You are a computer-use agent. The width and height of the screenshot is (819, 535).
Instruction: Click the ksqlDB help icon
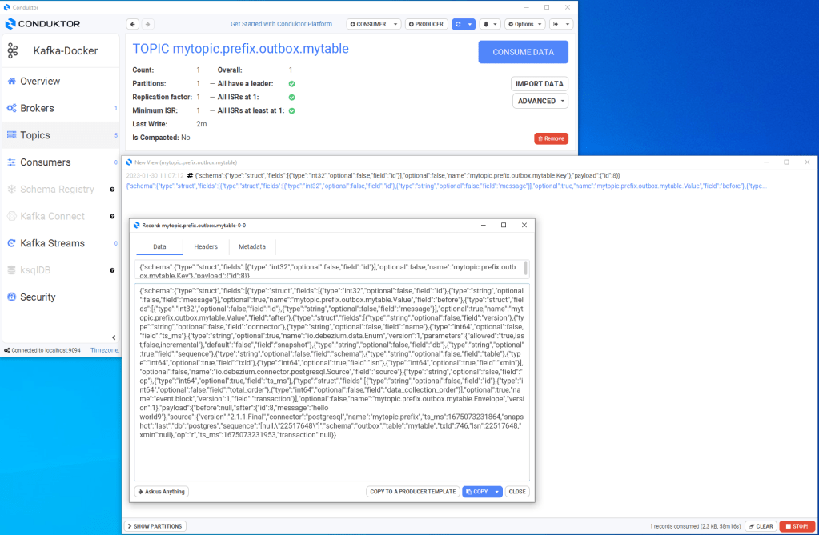pos(112,270)
